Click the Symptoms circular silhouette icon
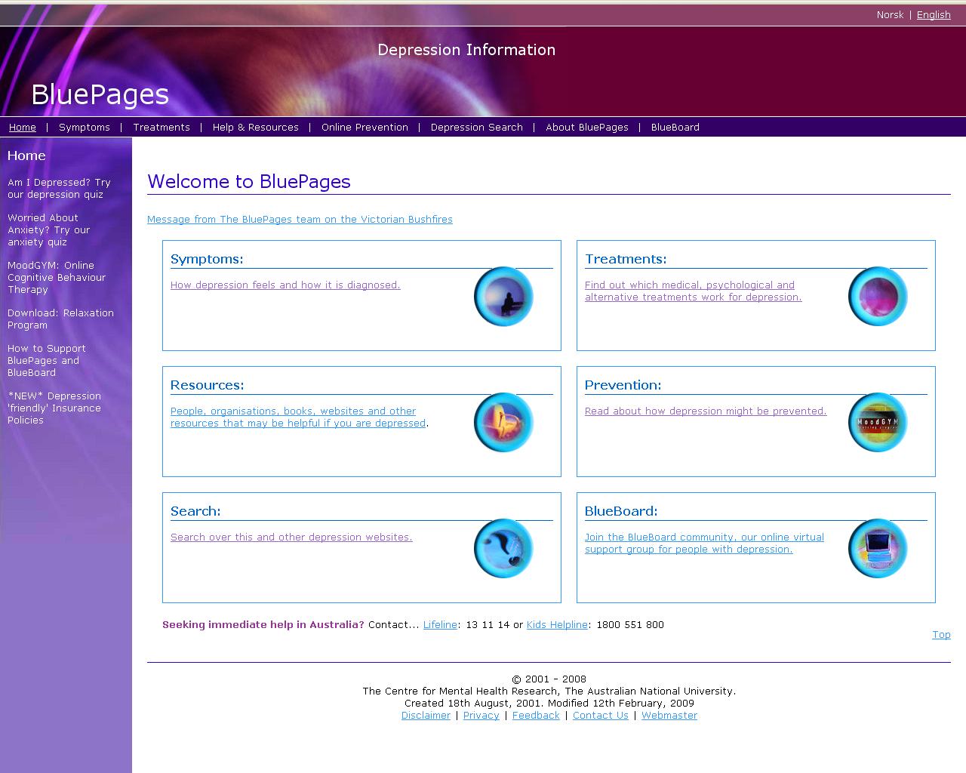Viewport: 966px width, 773px height. tap(503, 297)
